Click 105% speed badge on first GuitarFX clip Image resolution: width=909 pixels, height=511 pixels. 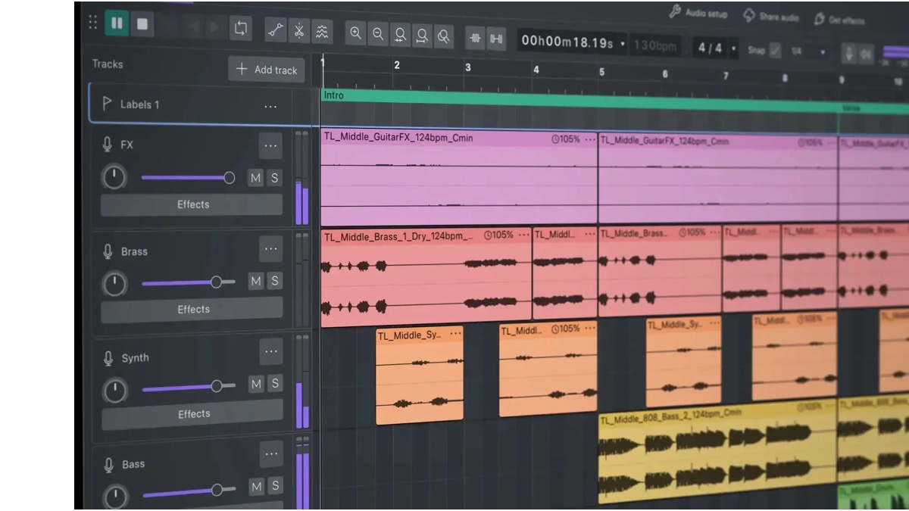point(566,139)
